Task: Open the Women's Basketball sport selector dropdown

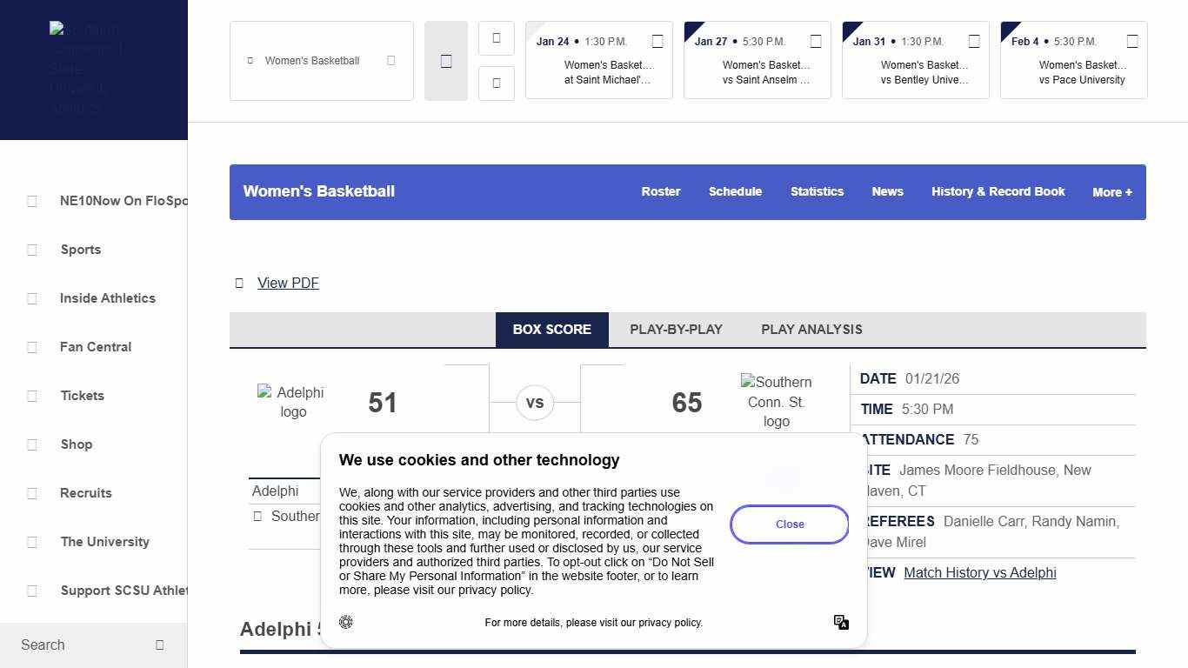Action: click(x=321, y=61)
